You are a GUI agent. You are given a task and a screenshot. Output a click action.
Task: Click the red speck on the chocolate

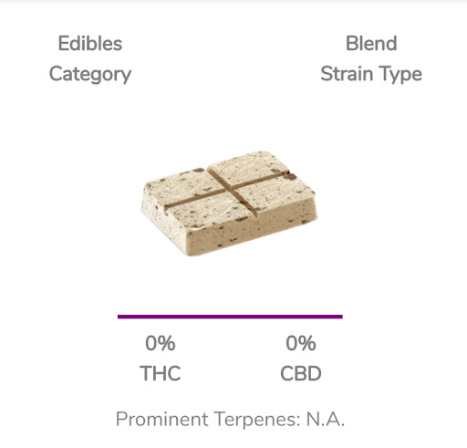(x=291, y=176)
